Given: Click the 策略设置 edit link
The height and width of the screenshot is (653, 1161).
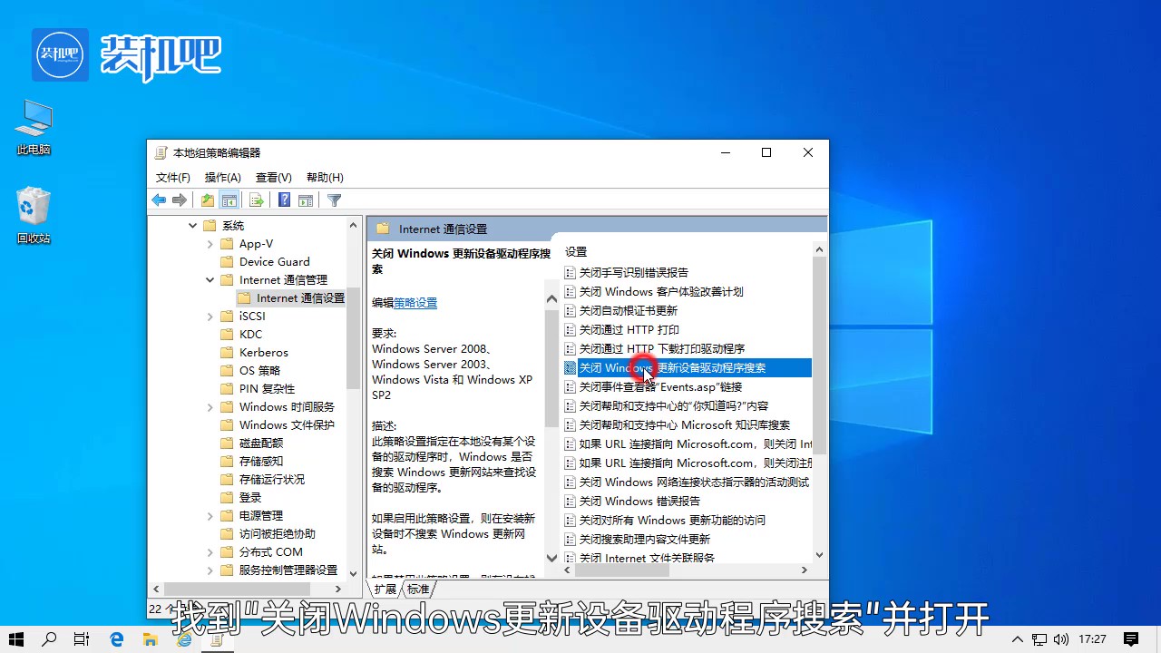Looking at the screenshot, I should (x=416, y=302).
